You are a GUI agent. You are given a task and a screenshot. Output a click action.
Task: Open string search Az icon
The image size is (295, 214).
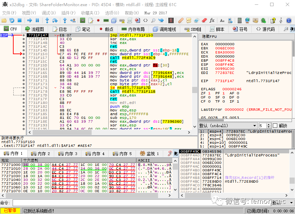(222, 20)
